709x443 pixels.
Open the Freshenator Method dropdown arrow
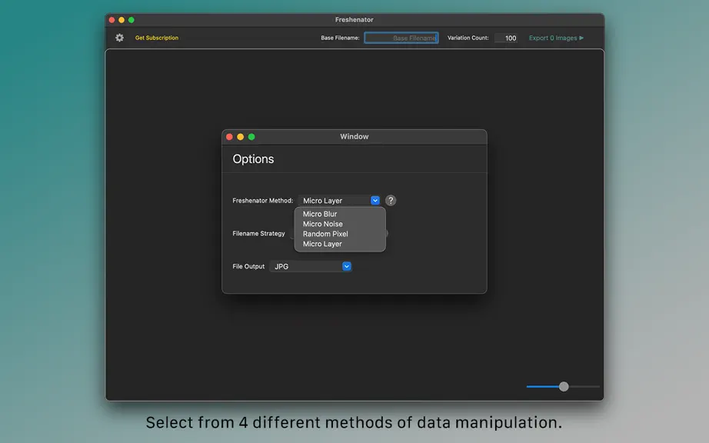coord(374,200)
